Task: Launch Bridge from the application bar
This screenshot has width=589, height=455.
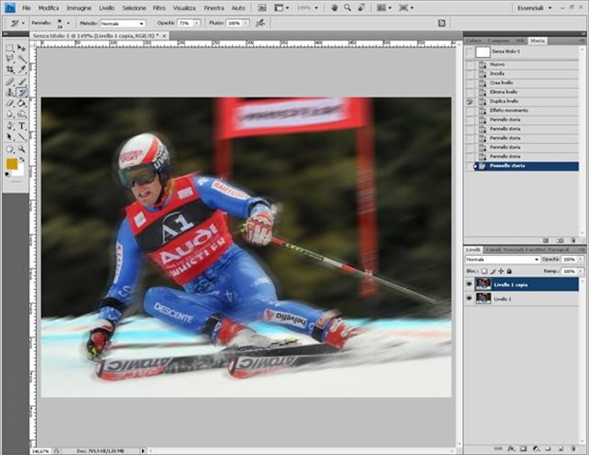Action: coord(262,8)
